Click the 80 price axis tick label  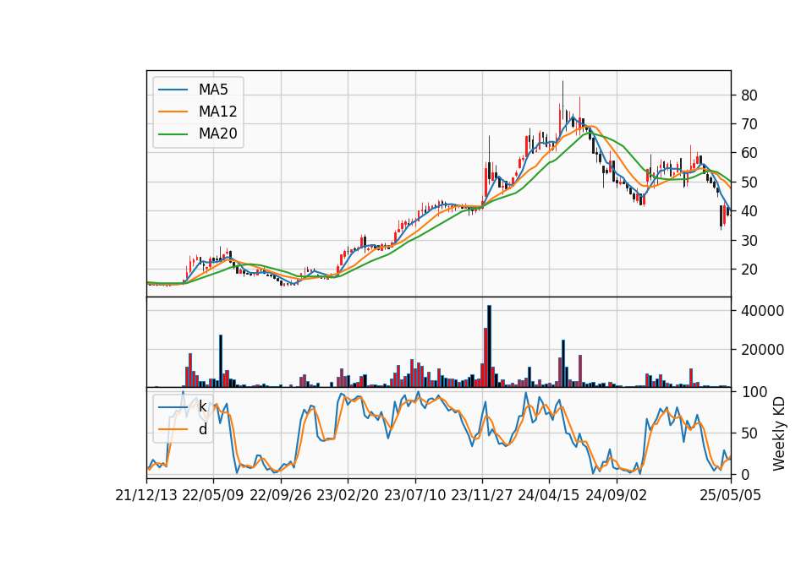click(x=749, y=95)
